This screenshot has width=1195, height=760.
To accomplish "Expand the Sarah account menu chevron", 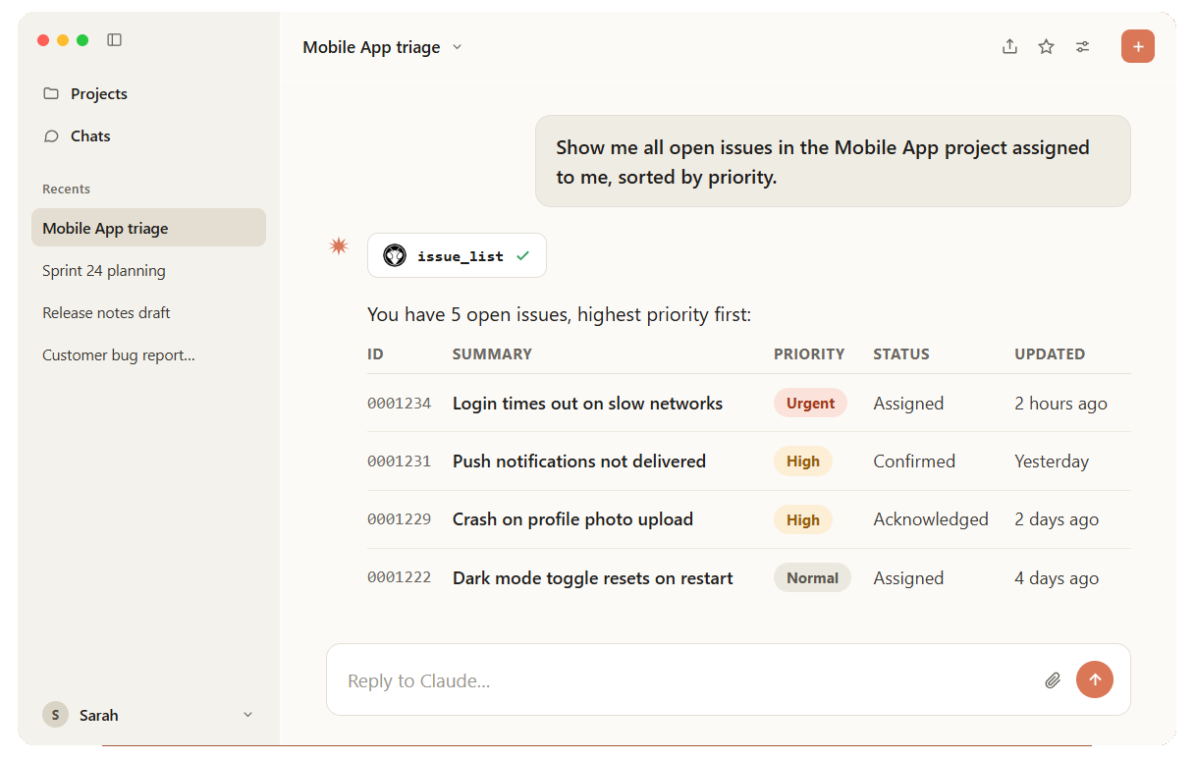I will [x=247, y=715].
